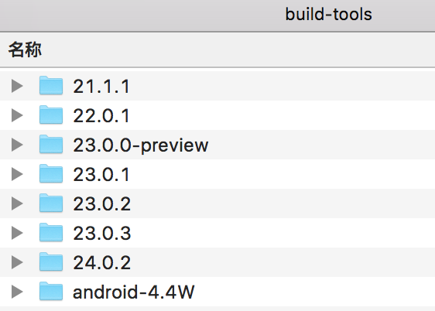The height and width of the screenshot is (311, 435).
Task: Click the 22.0.1 folder icon
Action: 51,114
